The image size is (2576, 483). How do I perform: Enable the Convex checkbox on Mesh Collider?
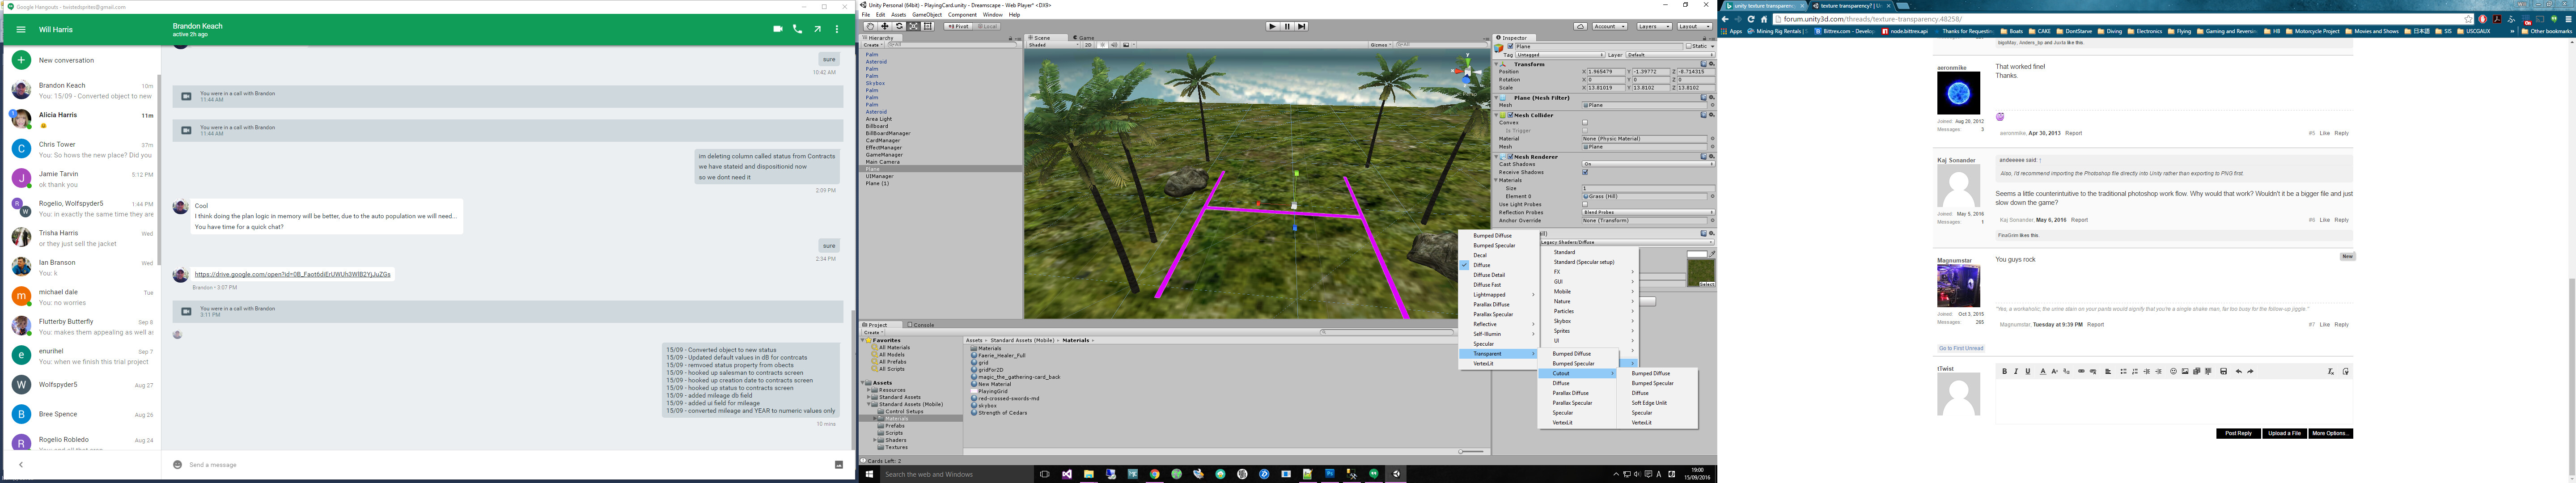[x=1584, y=123]
